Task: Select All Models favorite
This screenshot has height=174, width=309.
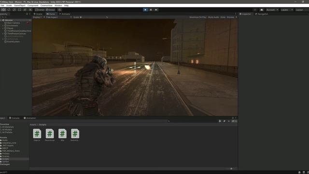Action: [6, 130]
